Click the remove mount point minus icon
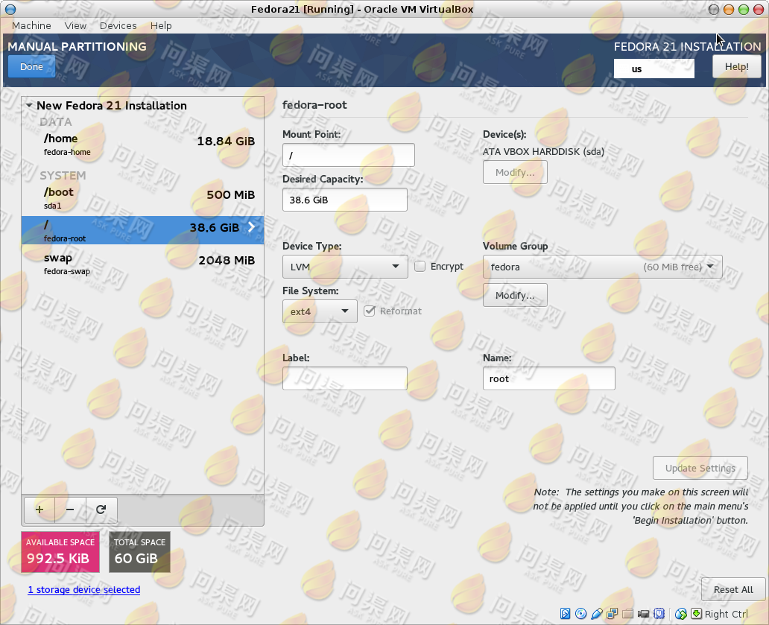Image resolution: width=769 pixels, height=625 pixels. [x=70, y=510]
